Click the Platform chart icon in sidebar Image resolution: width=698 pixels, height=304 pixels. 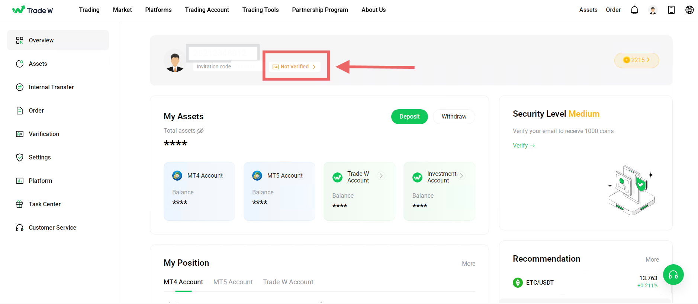click(x=20, y=181)
